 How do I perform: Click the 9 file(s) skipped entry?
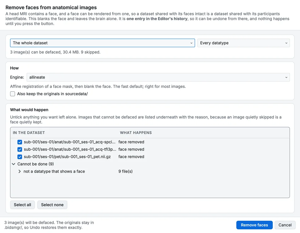tap(125, 171)
